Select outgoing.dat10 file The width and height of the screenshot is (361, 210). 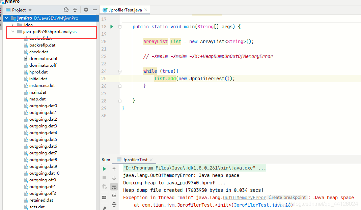tap(44, 173)
